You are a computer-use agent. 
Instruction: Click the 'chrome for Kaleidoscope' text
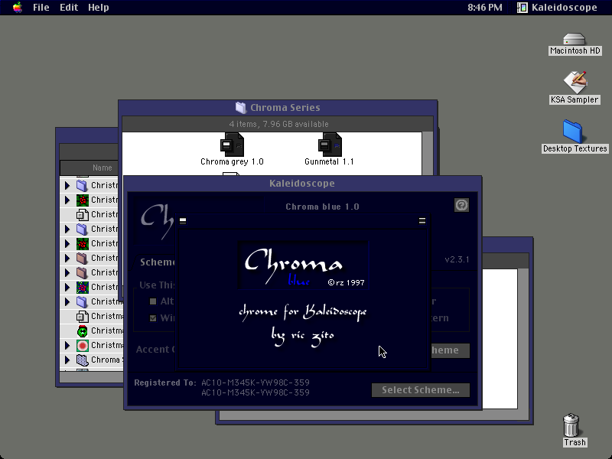[x=303, y=312]
